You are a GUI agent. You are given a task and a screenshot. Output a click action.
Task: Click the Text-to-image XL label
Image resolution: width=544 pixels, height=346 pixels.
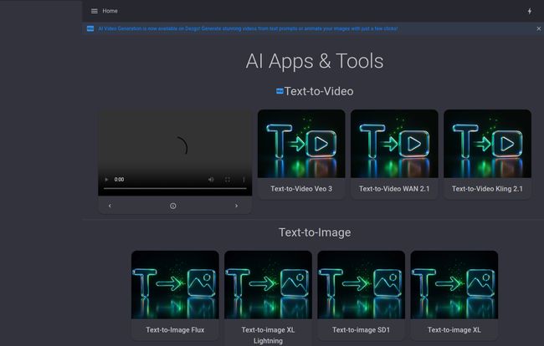tap(454, 330)
